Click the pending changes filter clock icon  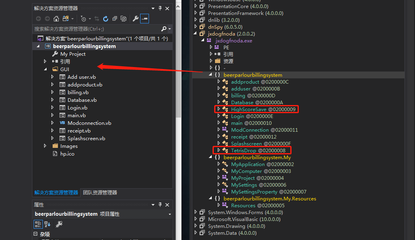pyautogui.click(x=83, y=19)
